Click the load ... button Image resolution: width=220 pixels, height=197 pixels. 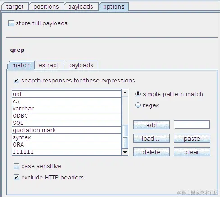(x=151, y=138)
